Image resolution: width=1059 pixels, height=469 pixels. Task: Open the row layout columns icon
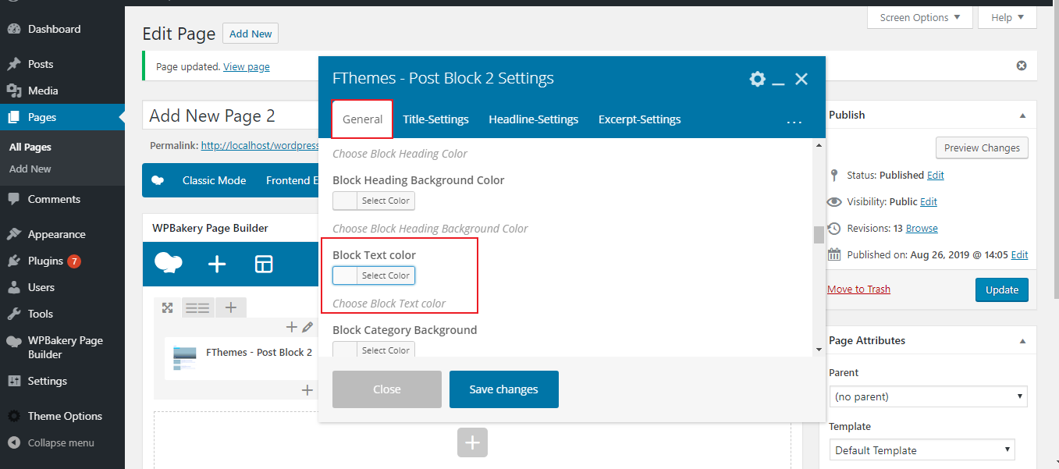[x=197, y=307]
